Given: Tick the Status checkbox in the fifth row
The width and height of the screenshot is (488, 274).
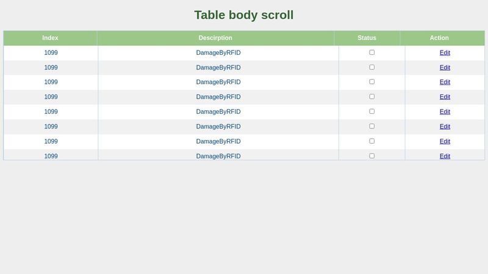Looking at the screenshot, I should [x=371, y=111].
